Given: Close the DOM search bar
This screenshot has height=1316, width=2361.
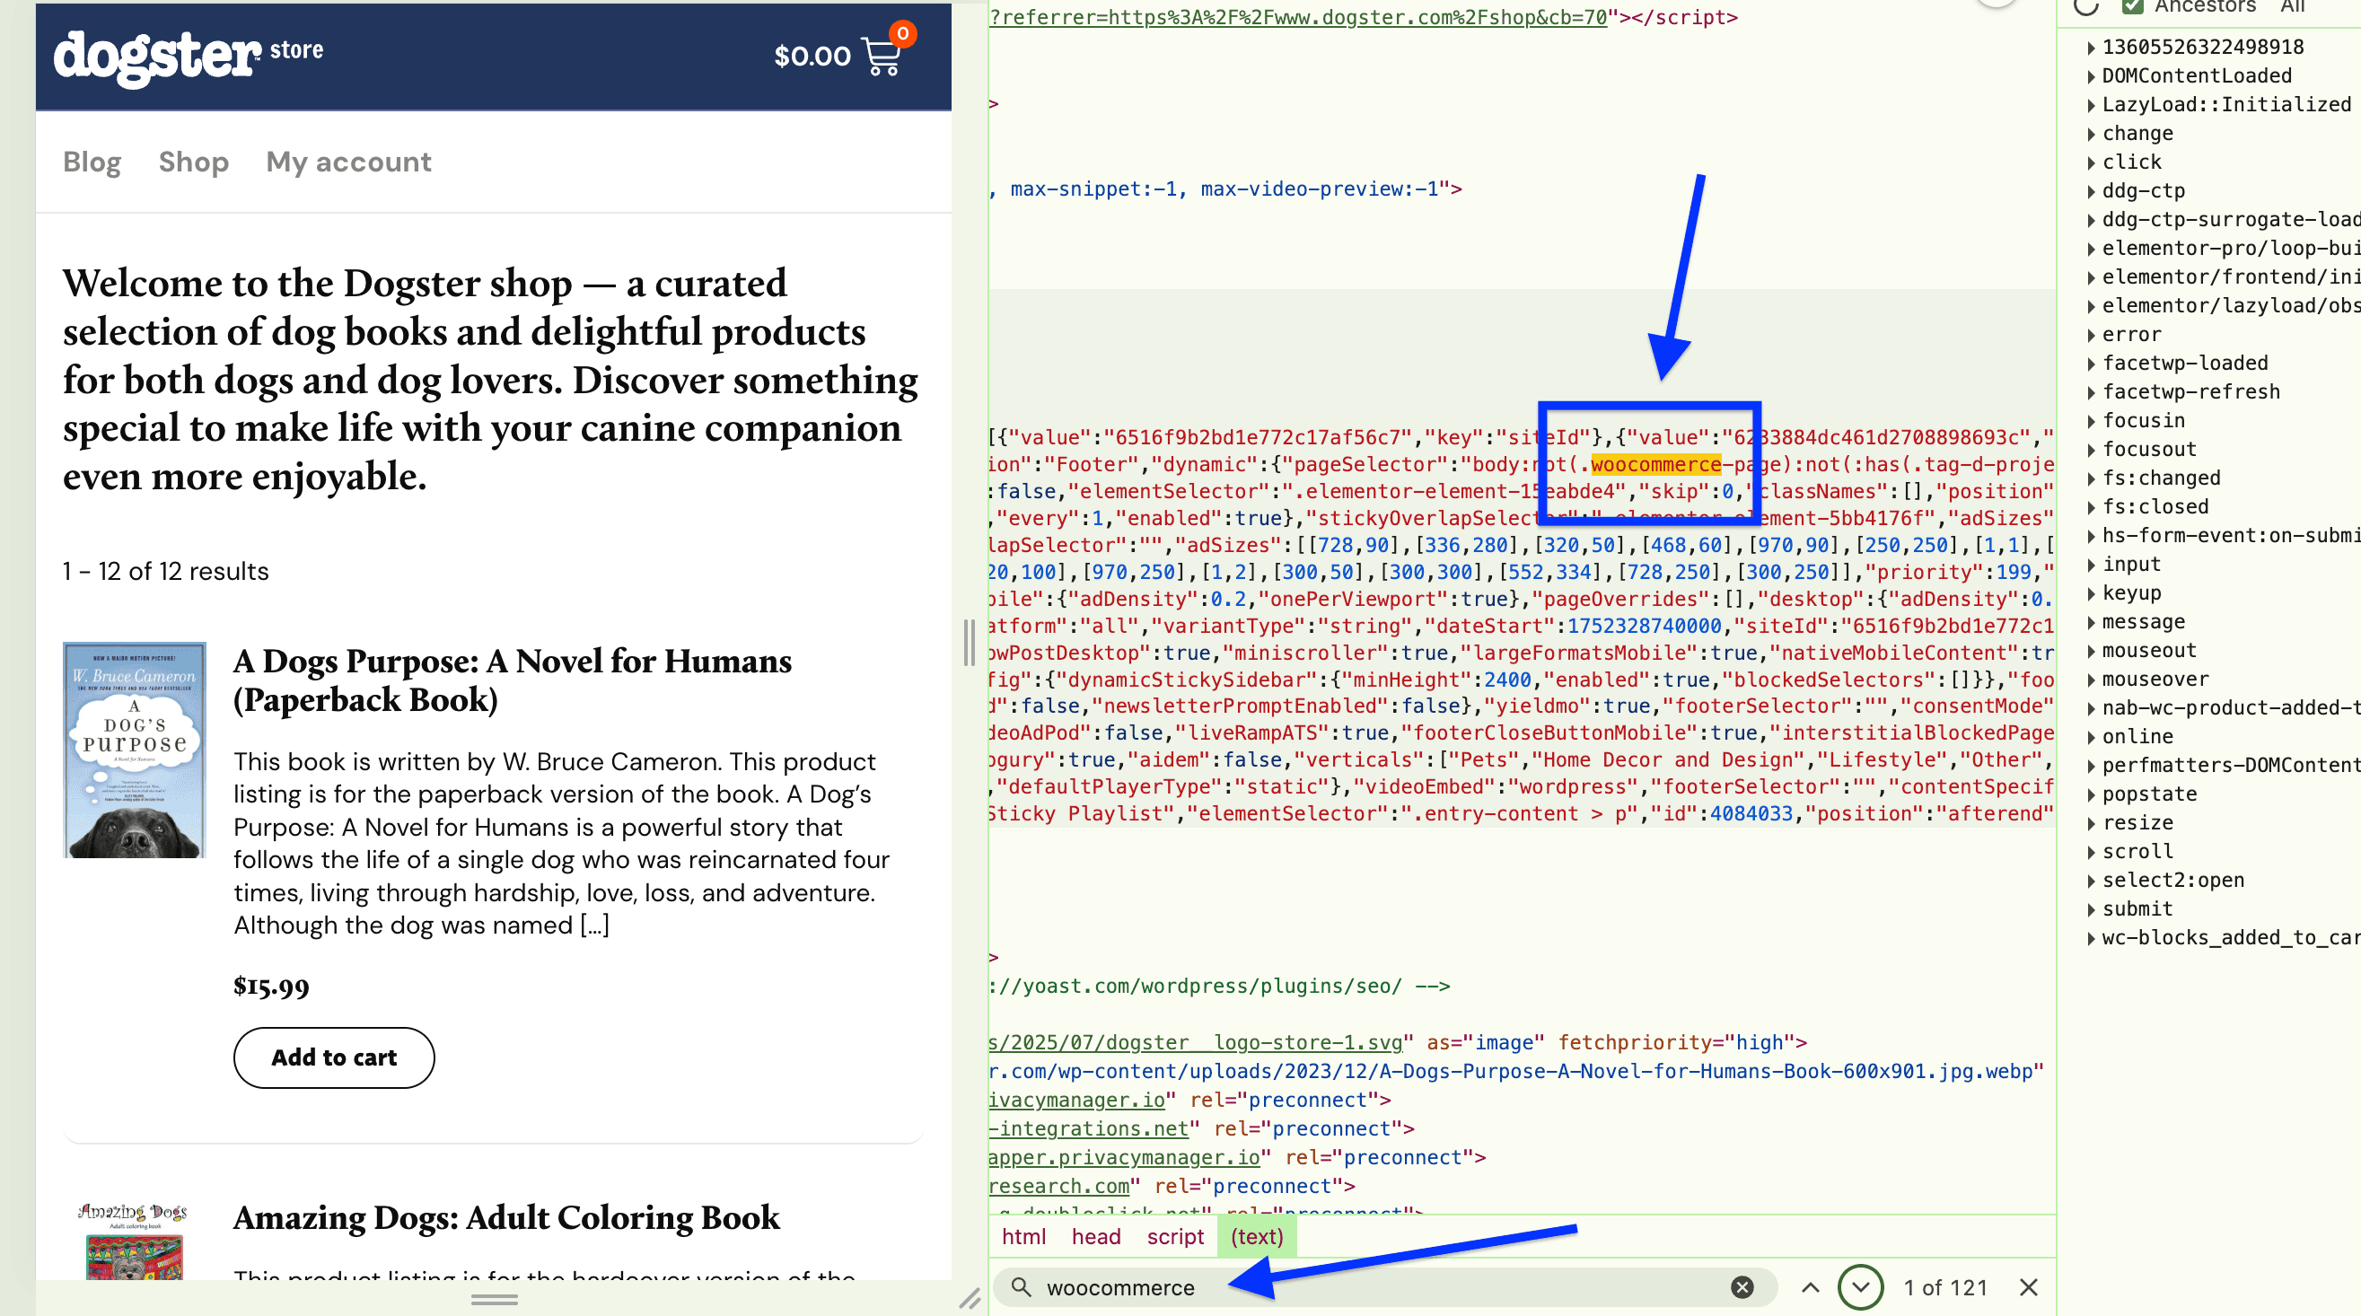Looking at the screenshot, I should click(x=2028, y=1286).
